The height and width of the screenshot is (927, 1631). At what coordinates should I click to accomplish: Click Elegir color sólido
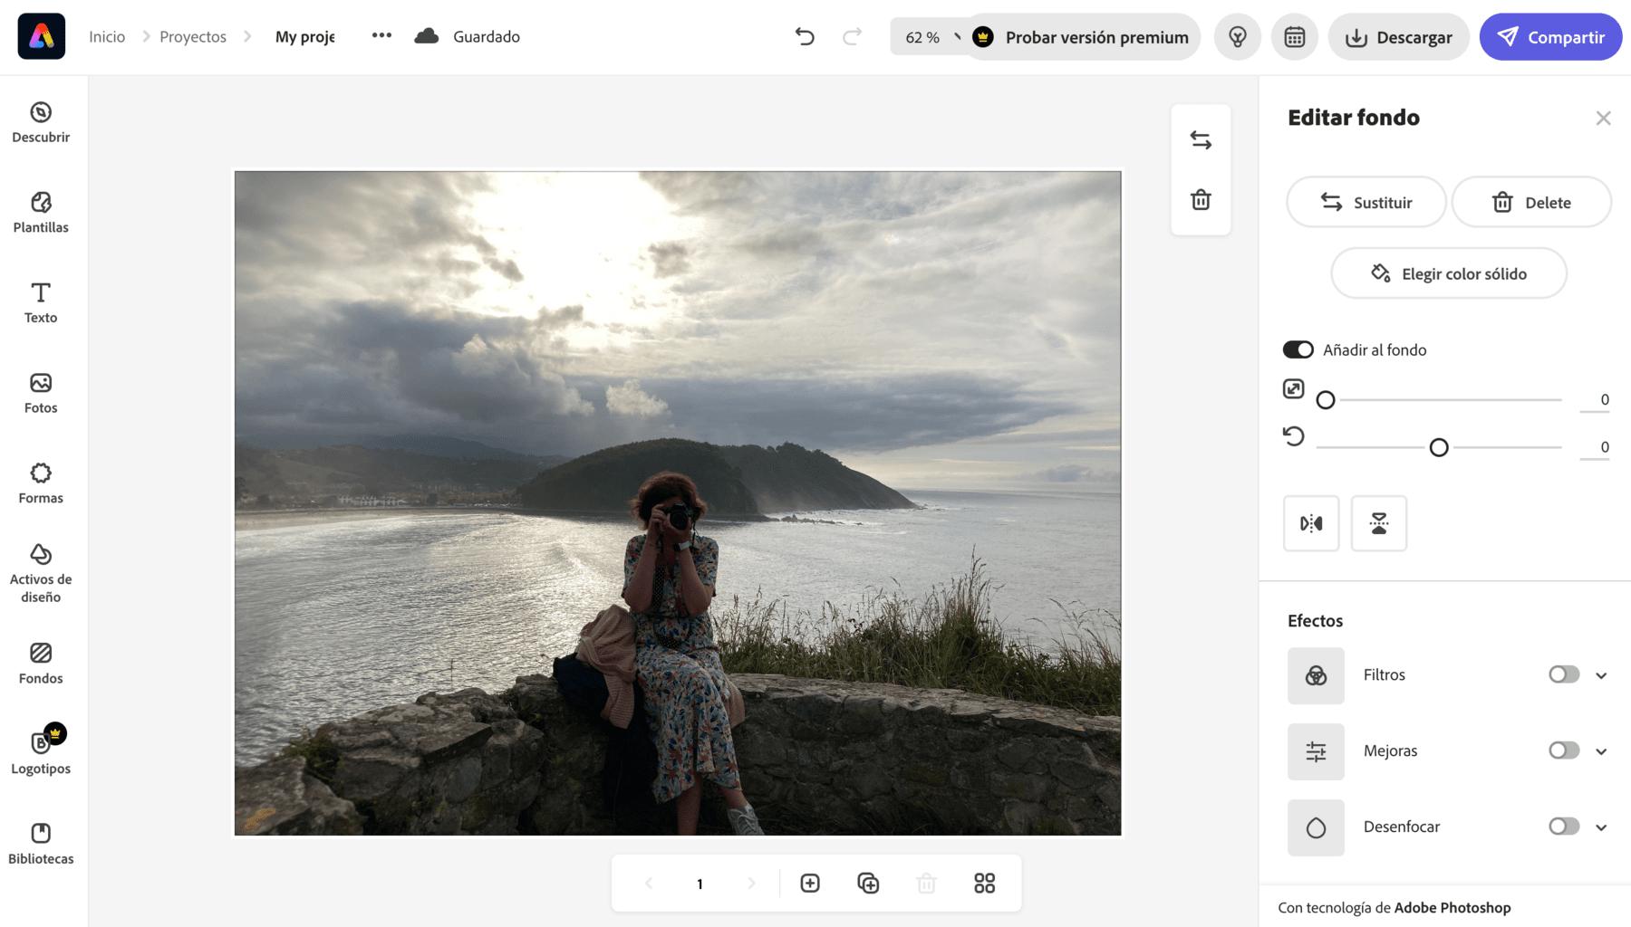1449,273
